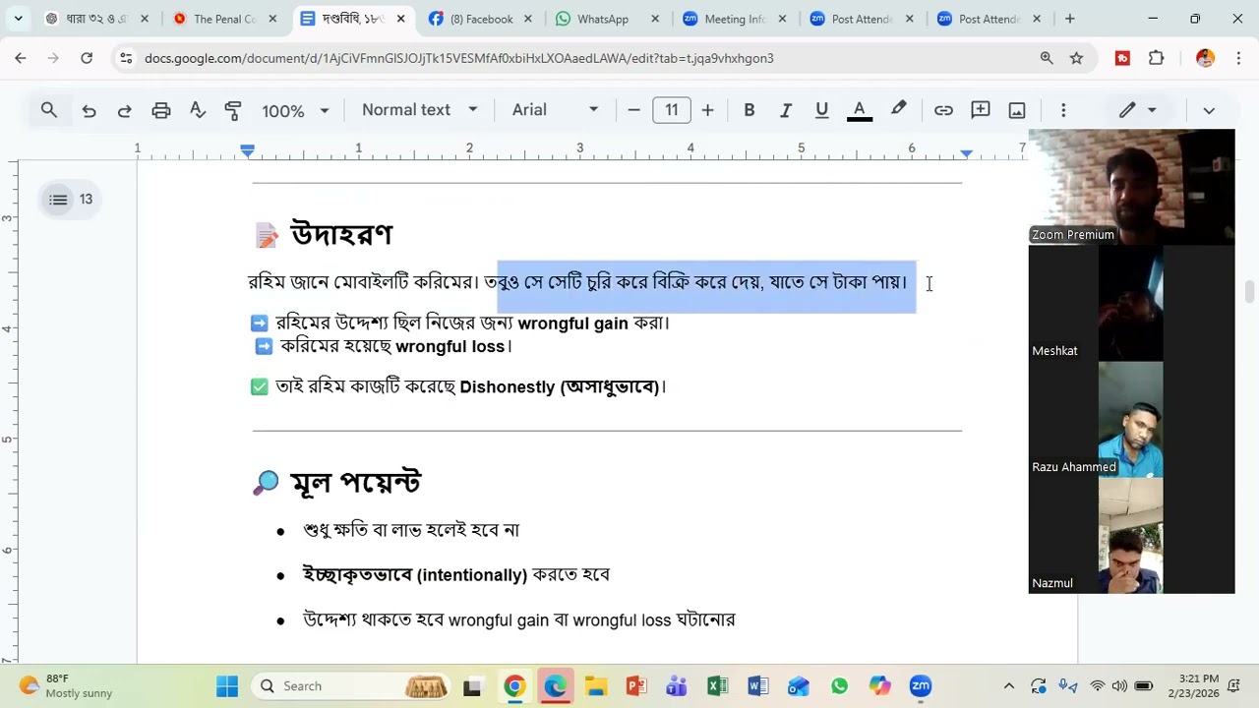
Task: Bookmark this page with the star
Action: click(x=1076, y=58)
